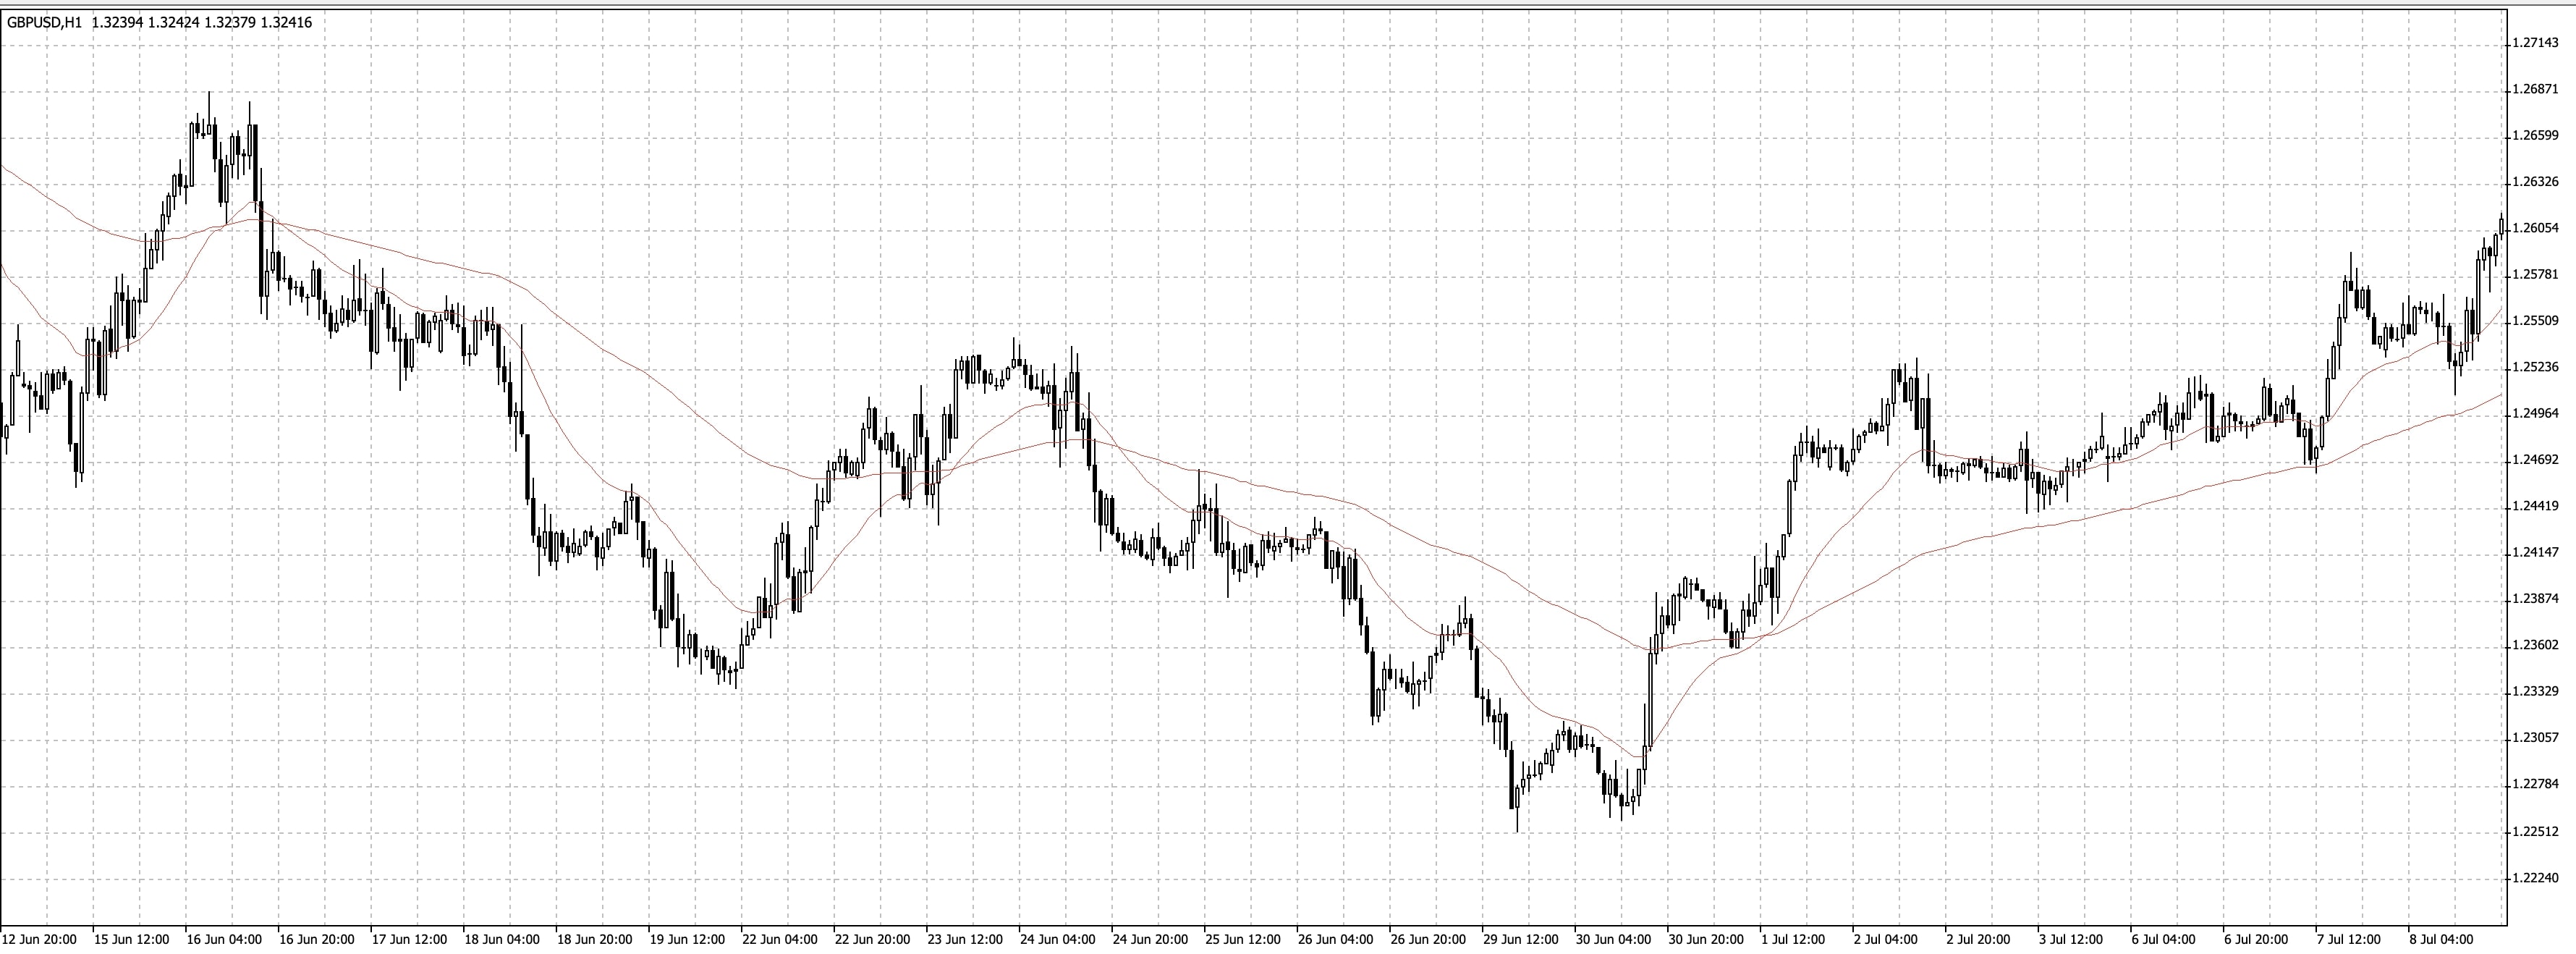Click price label 1.23057 on the price axis
The image size is (2576, 954).
(x=2537, y=738)
